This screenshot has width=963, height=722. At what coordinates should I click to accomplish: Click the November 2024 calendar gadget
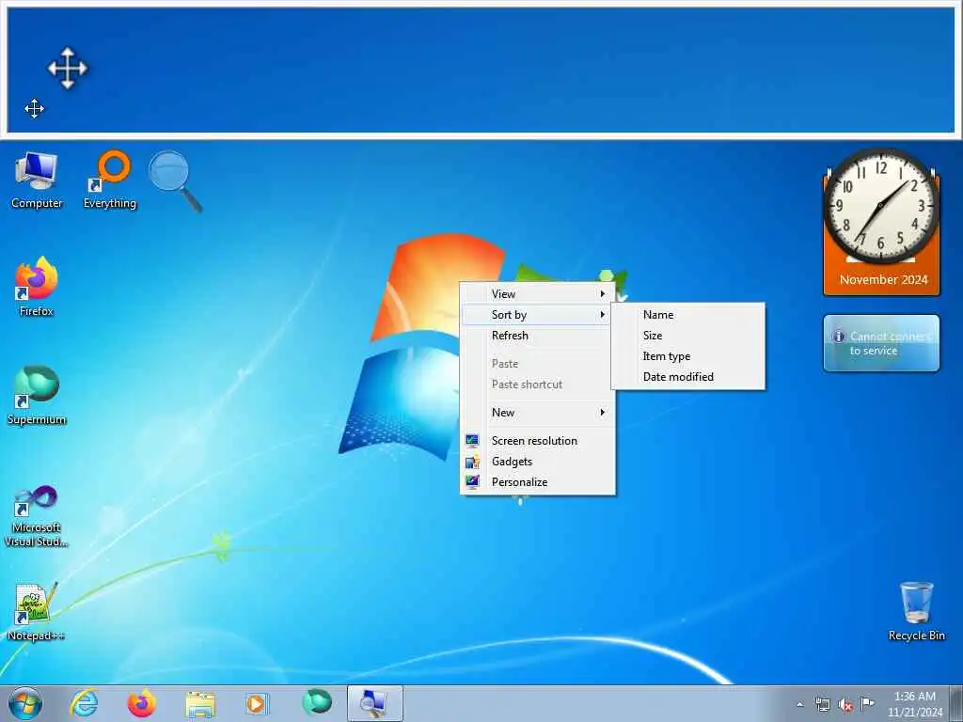tap(884, 280)
